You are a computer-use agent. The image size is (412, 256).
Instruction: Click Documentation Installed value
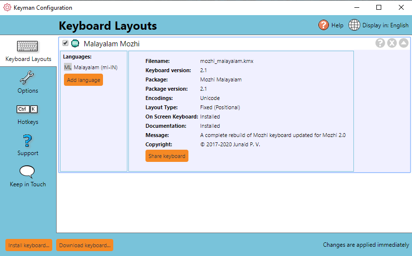tap(210, 126)
